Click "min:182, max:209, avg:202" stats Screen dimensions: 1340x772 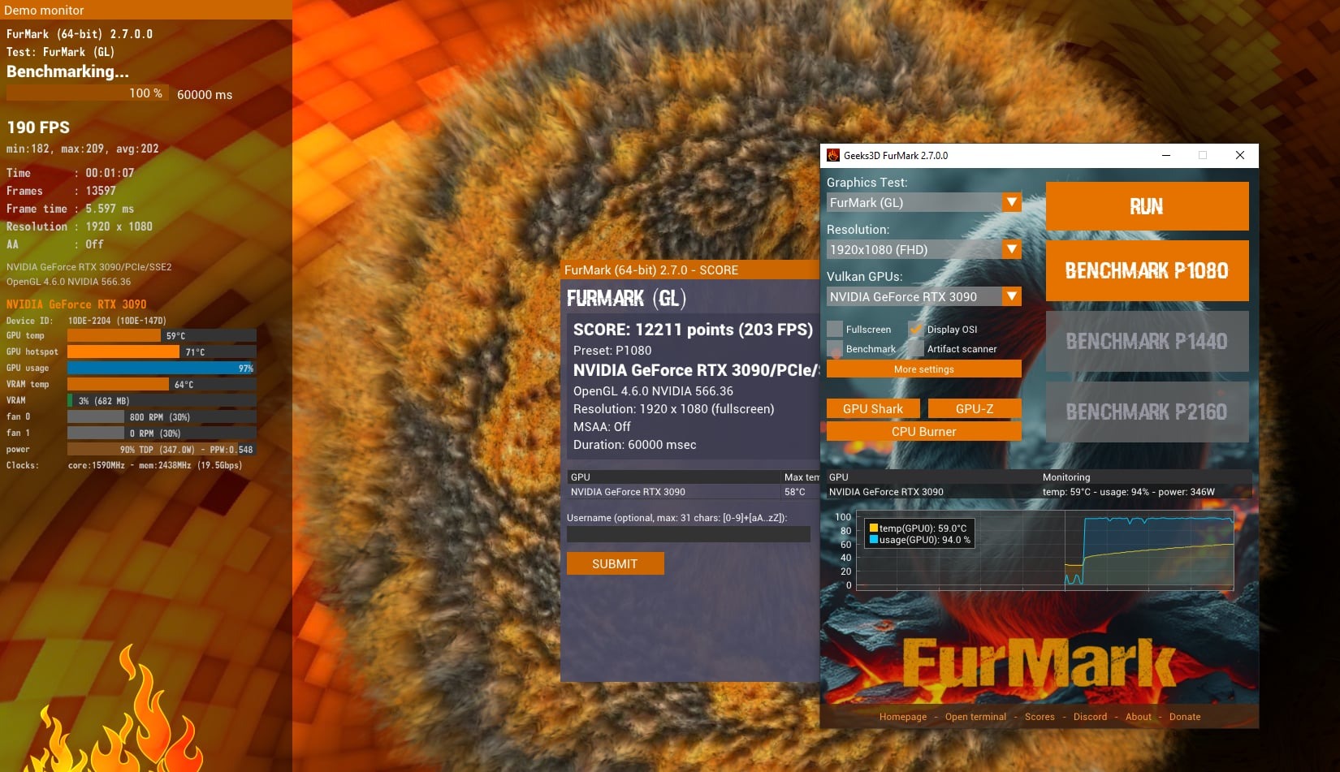83,149
